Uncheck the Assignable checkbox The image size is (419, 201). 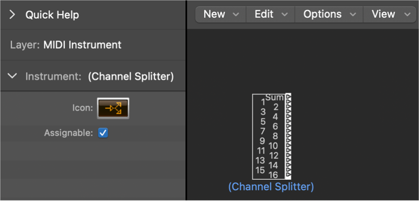[x=103, y=133]
